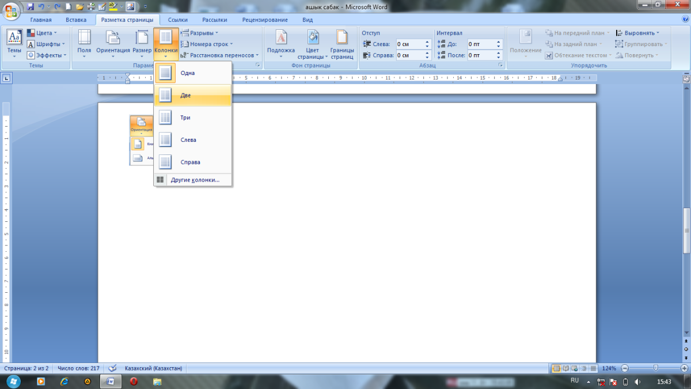Click the Колонки button
Image resolution: width=691 pixels, height=389 pixels.
click(x=166, y=43)
